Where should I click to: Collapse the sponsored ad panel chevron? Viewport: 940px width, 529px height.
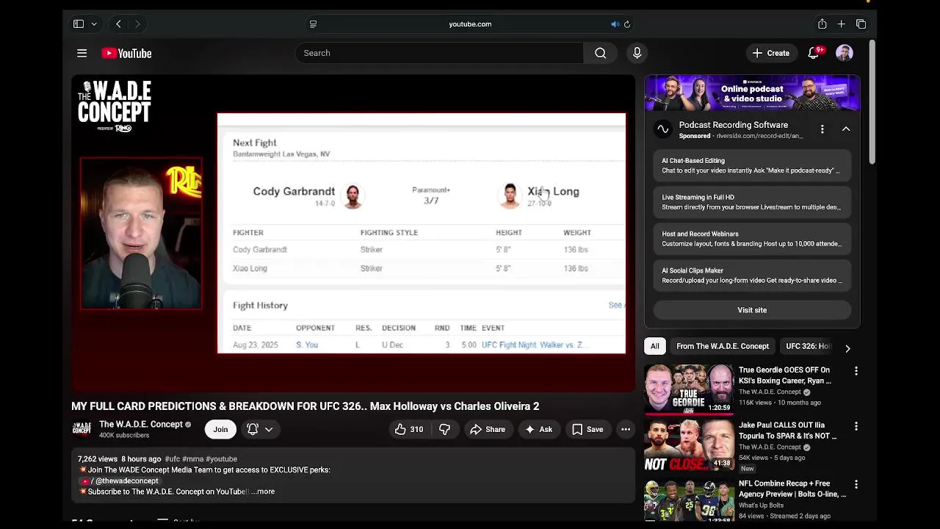[x=846, y=129]
